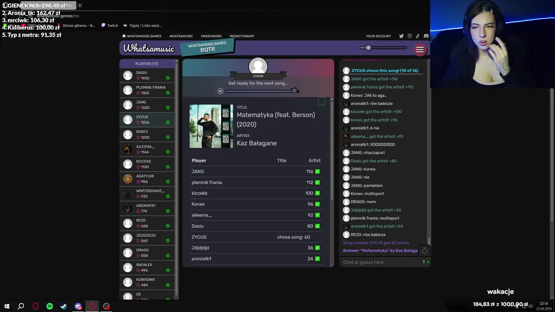This screenshot has width=555, height=312.
Task: Click ARONIATK1's avatar in the players list
Action: [127, 208]
